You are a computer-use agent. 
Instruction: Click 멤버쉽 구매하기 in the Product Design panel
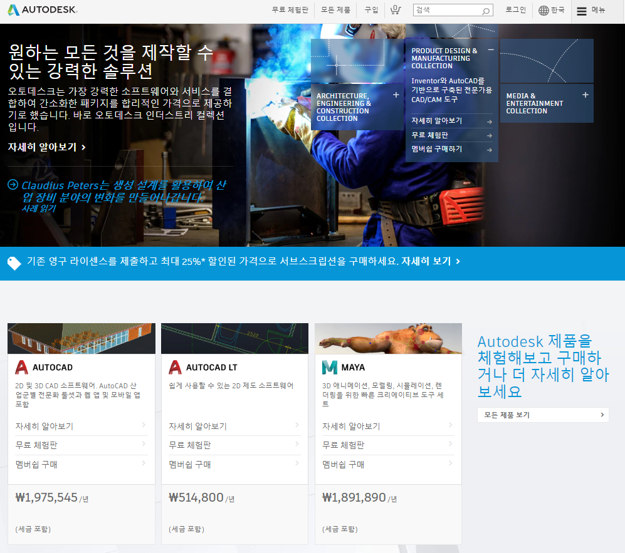point(437,149)
